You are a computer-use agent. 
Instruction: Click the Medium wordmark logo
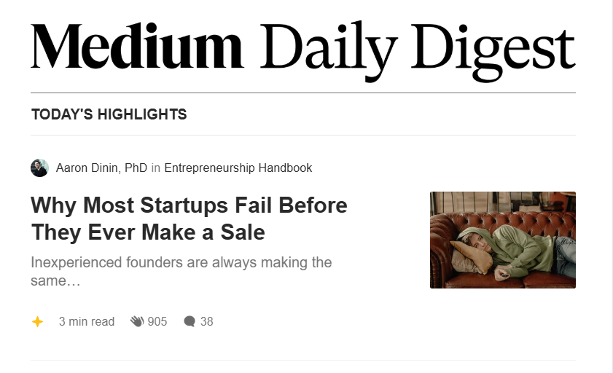pyautogui.click(x=137, y=46)
